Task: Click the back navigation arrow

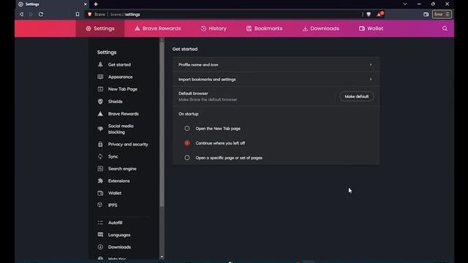Action: coord(21,15)
